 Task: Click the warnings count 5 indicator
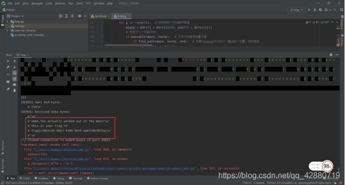[308, 22]
